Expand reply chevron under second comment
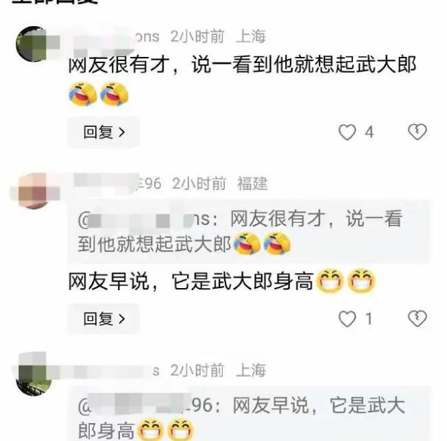The width and height of the screenshot is (447, 441). pyautogui.click(x=122, y=319)
